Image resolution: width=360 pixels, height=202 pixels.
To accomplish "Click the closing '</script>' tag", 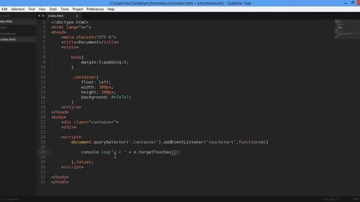I will coord(73,167).
